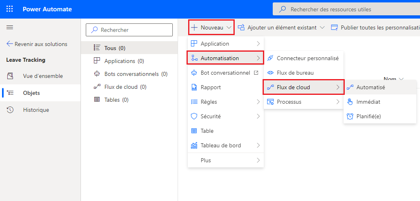Click the Leave Tracking solution name
The width and height of the screenshot is (420, 201).
26,60
